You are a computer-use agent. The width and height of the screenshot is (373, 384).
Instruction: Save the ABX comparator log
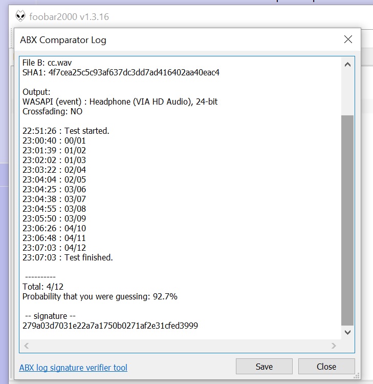(264, 367)
